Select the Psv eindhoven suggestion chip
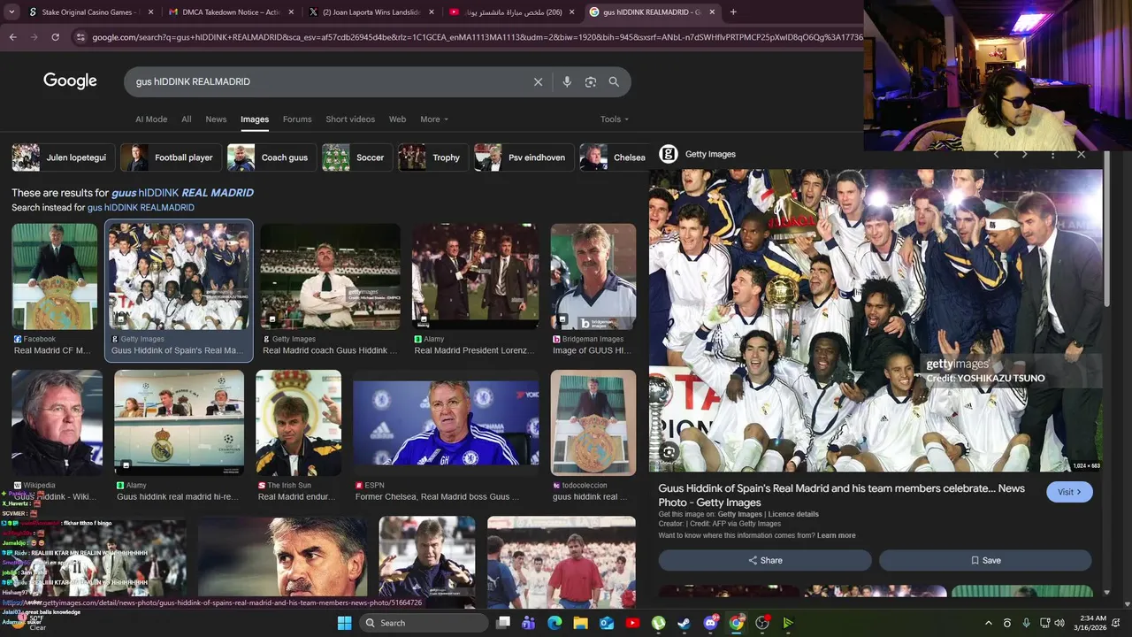Screen dimensions: 1132x637 523,157
